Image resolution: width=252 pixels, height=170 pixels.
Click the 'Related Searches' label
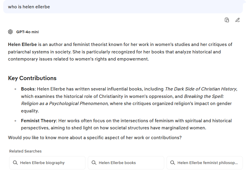(25, 151)
